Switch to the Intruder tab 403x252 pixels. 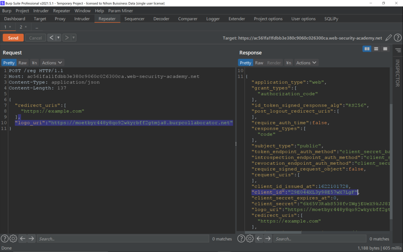click(82, 19)
